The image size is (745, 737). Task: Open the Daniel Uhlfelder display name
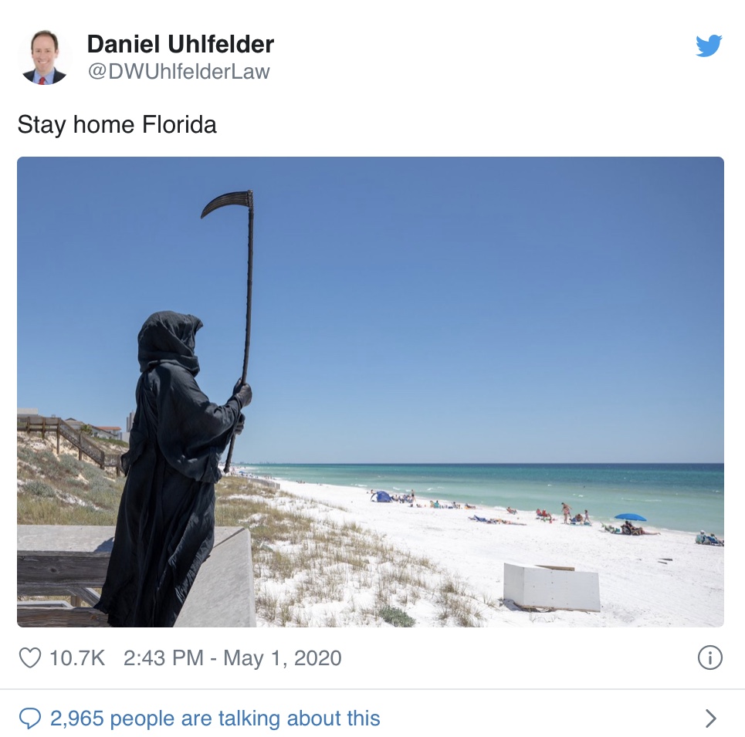[181, 44]
